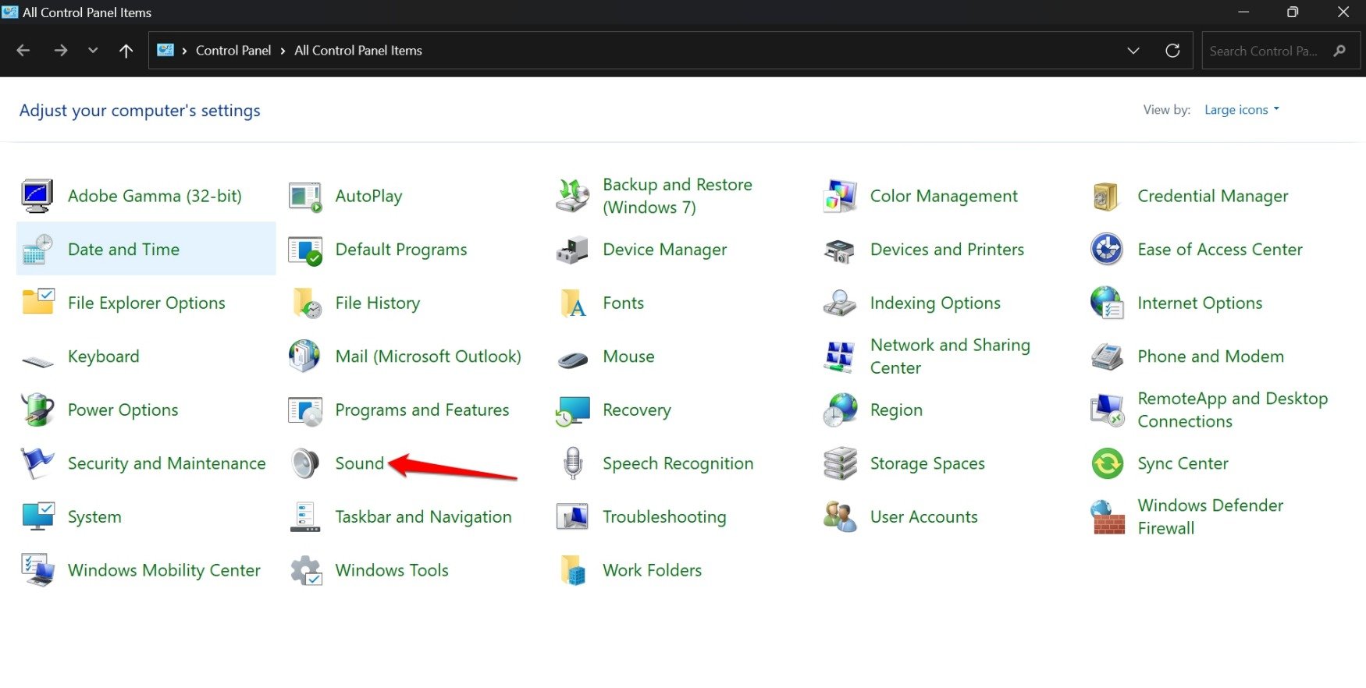Viewport: 1366px width, 688px height.
Task: Click the Device Manager icon
Action: click(572, 250)
